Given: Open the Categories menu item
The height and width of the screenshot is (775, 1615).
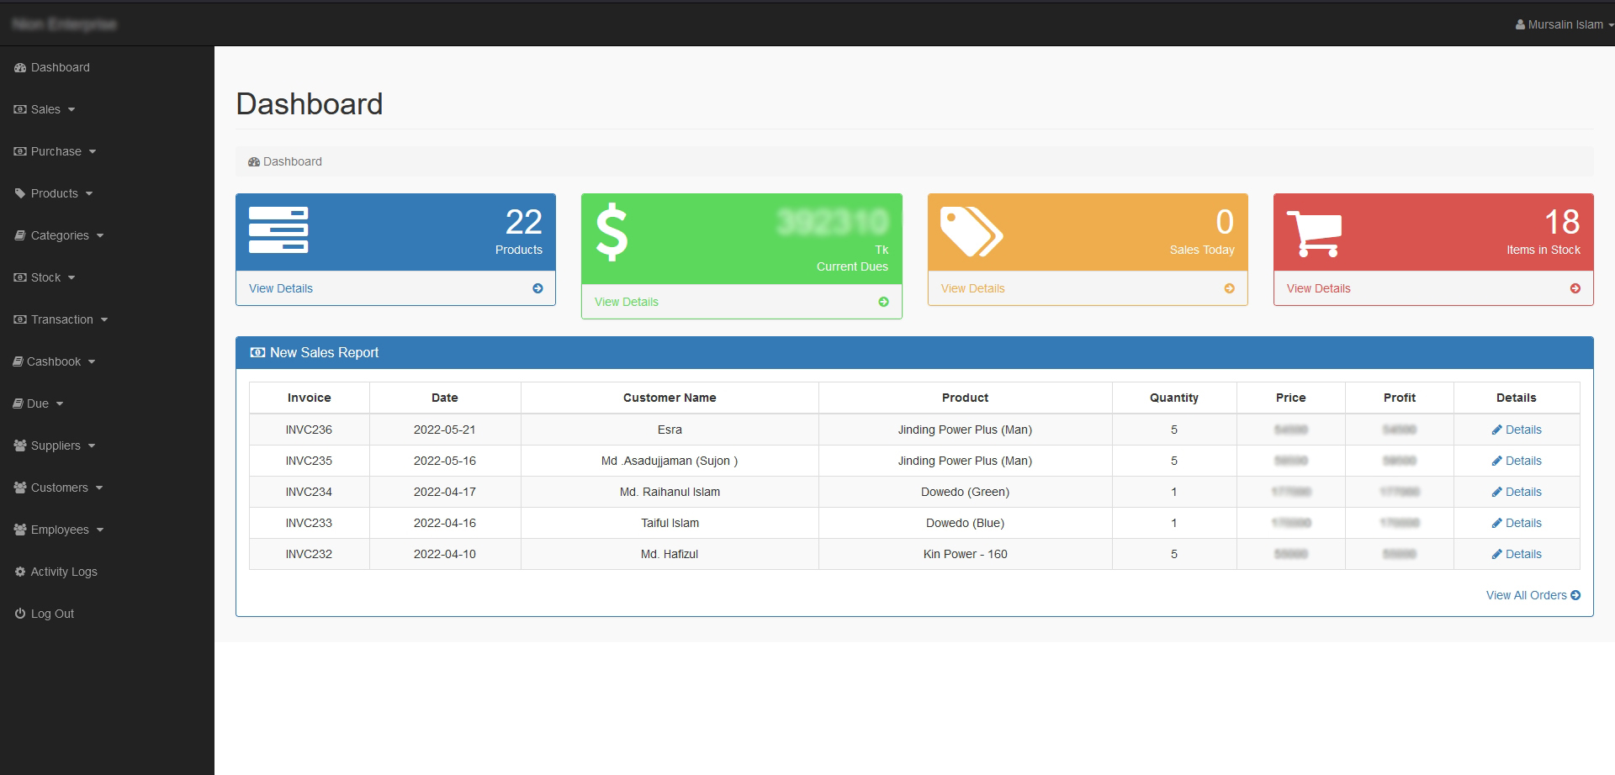Looking at the screenshot, I should (x=59, y=235).
